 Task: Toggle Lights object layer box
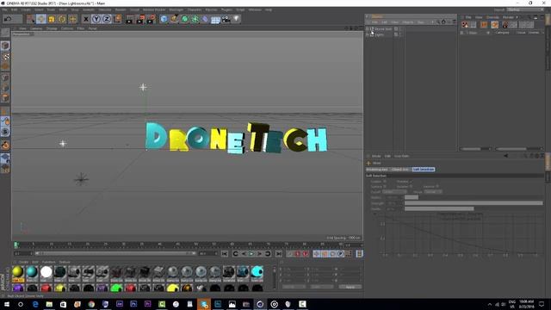(396, 34)
